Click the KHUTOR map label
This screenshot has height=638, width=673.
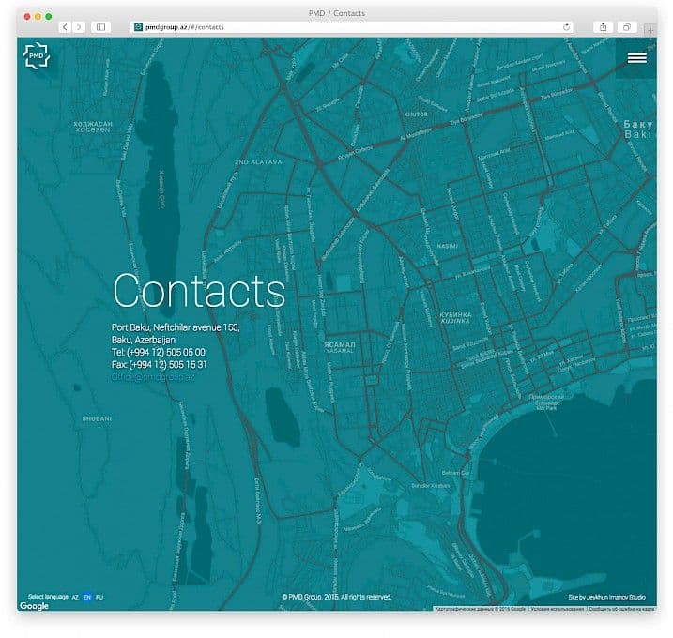pos(416,114)
